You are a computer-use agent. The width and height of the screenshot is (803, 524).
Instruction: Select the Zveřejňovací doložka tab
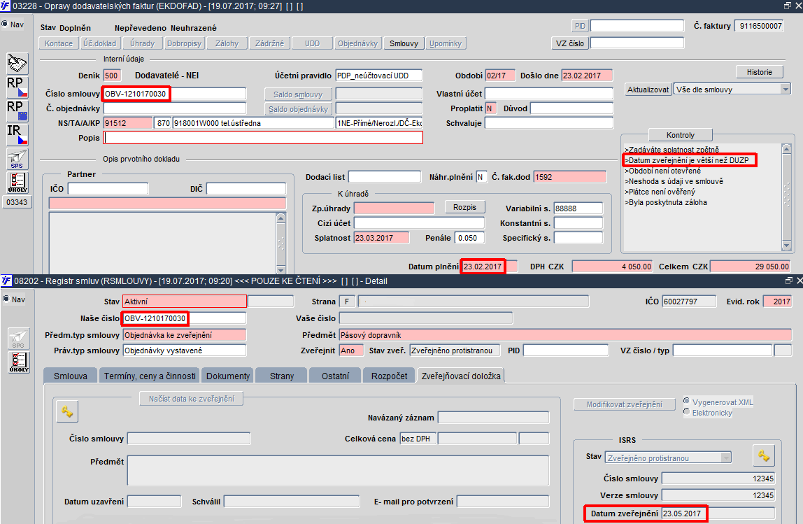[x=461, y=376]
